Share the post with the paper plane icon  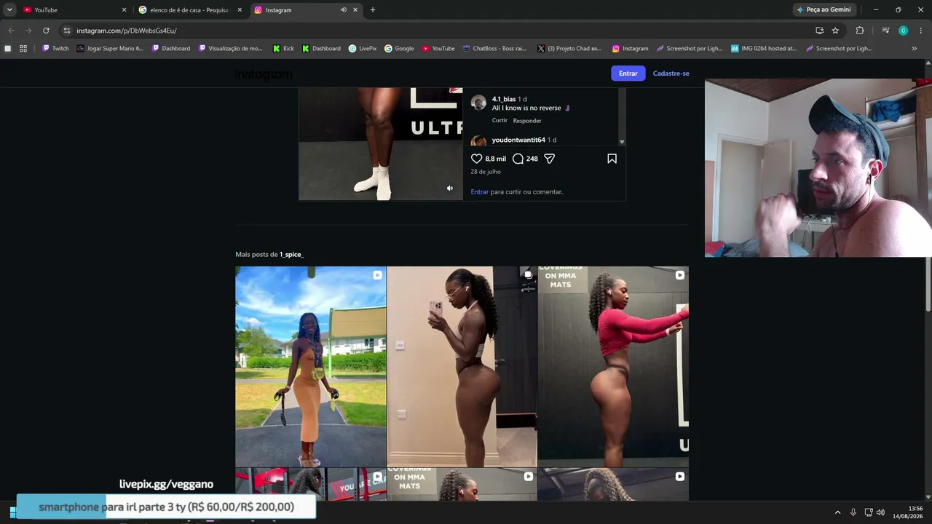coord(550,159)
